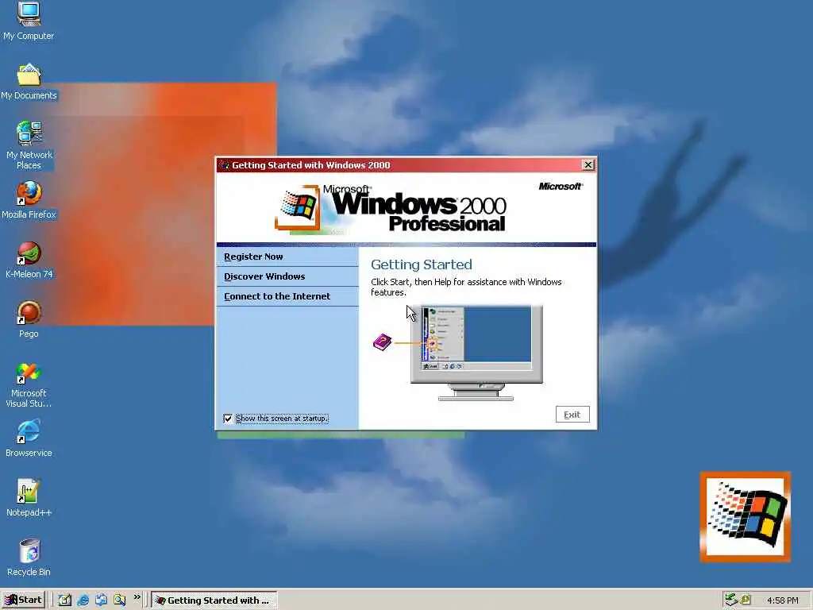Open the Start menu
The height and width of the screenshot is (610, 813).
click(x=23, y=600)
